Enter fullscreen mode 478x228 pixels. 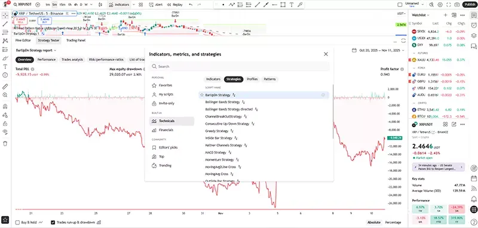tap(449, 5)
